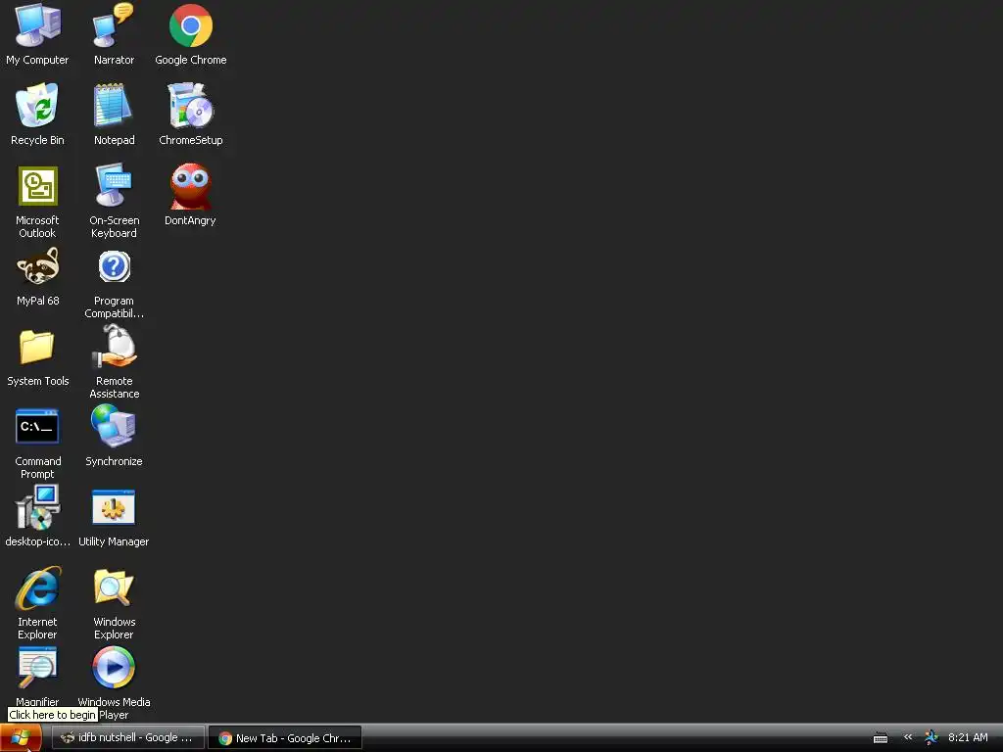
Task: Click the keyboard icon in system tray
Action: pos(881,738)
